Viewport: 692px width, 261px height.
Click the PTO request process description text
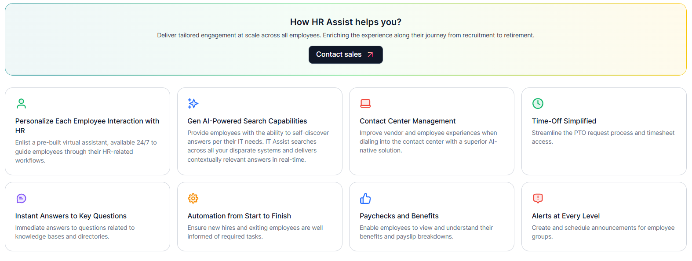[x=603, y=137]
